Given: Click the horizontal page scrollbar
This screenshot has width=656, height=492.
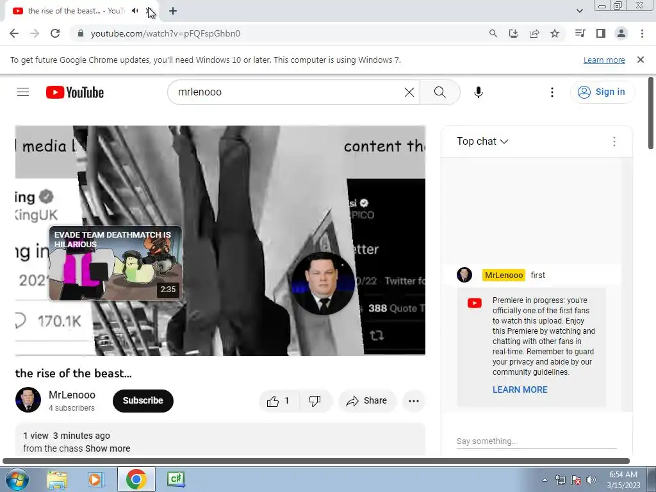Looking at the screenshot, I should pyautogui.click(x=316, y=461).
